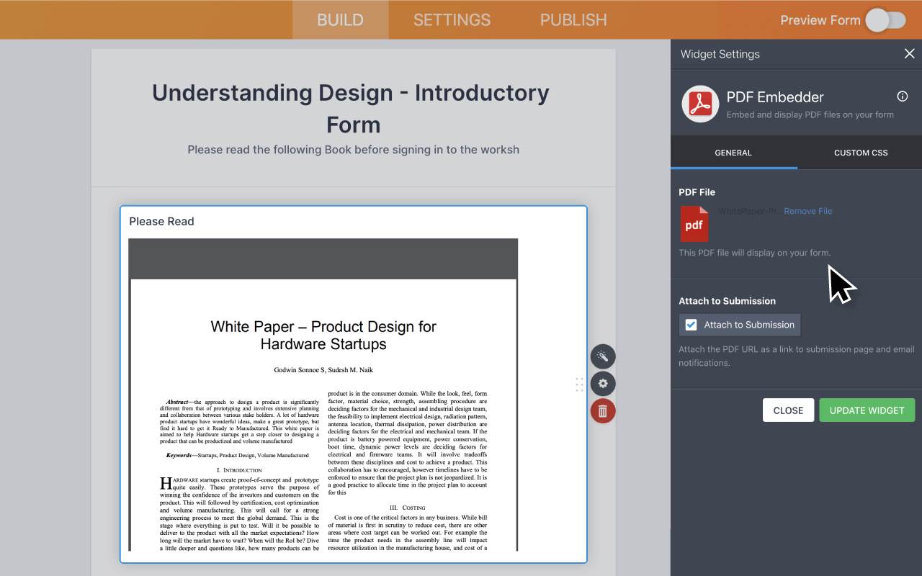Select the Please Read field label
922x576 pixels.
click(x=161, y=221)
